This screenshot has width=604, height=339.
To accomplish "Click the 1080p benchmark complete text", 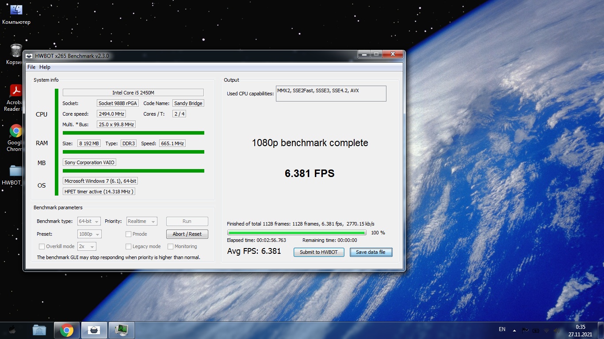I will pos(310,143).
